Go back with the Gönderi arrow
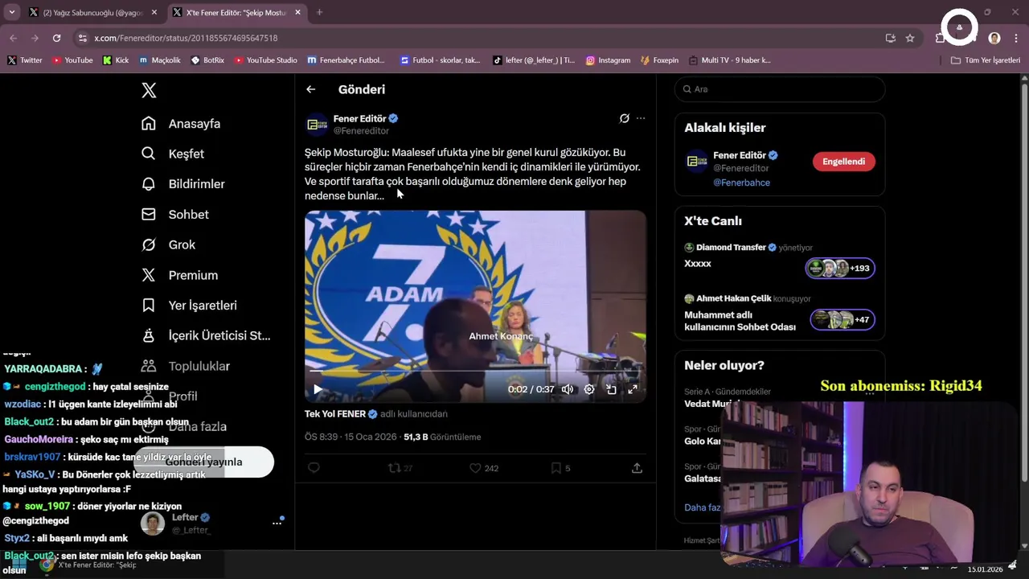This screenshot has width=1029, height=579. (311, 89)
